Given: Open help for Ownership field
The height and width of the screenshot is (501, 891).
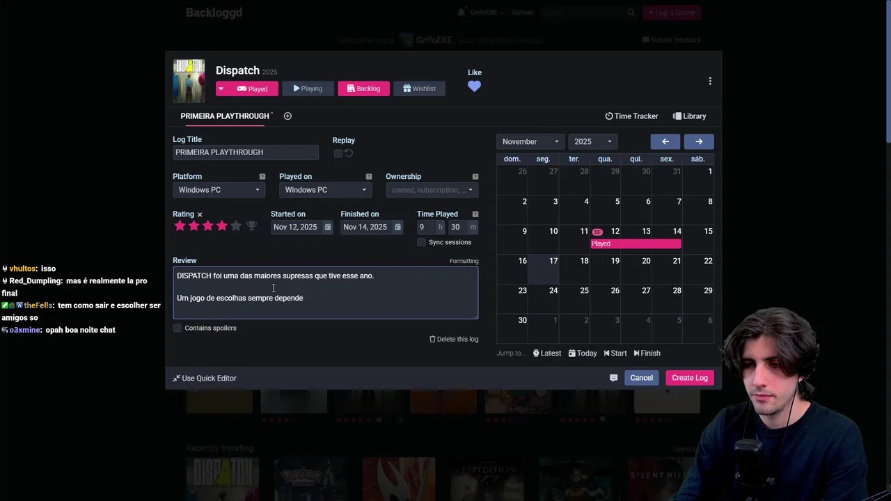Looking at the screenshot, I should coord(475,177).
